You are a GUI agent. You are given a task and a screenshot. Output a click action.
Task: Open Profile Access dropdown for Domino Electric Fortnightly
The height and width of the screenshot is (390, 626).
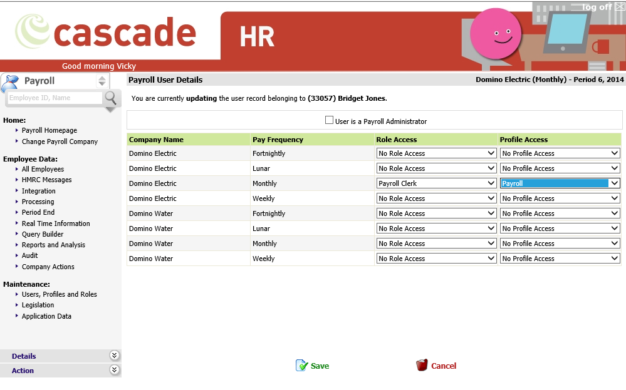[x=560, y=153]
